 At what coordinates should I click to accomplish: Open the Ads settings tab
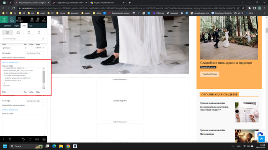[x=24, y=26]
